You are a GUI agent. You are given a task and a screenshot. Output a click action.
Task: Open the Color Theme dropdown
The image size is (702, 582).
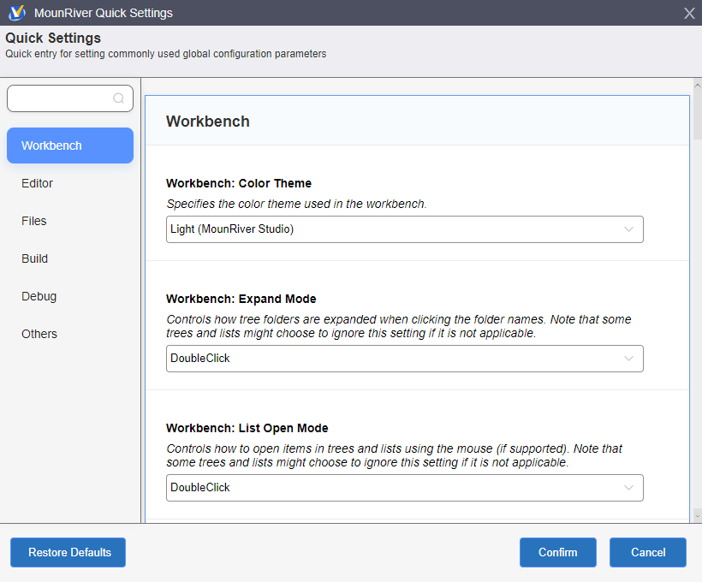(405, 229)
